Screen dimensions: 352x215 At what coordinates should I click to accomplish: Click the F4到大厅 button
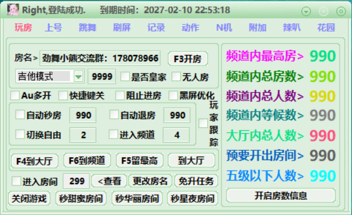pyautogui.click(x=34, y=161)
